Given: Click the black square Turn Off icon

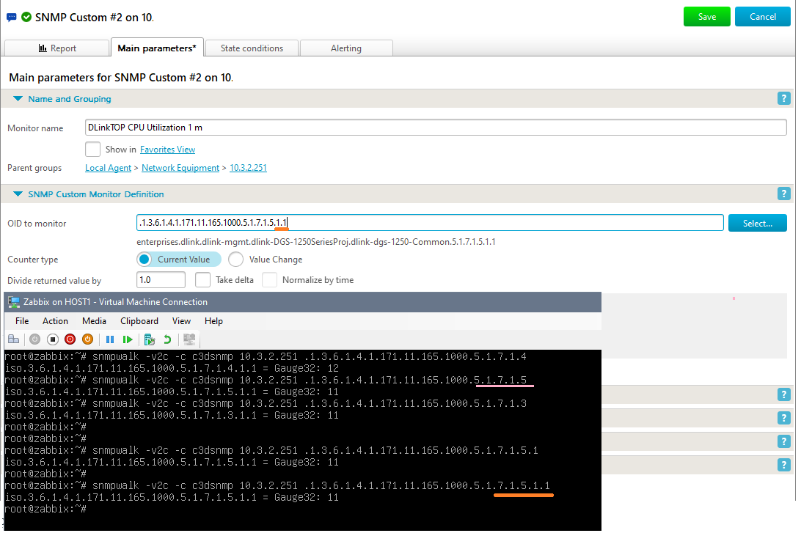Looking at the screenshot, I should (52, 339).
